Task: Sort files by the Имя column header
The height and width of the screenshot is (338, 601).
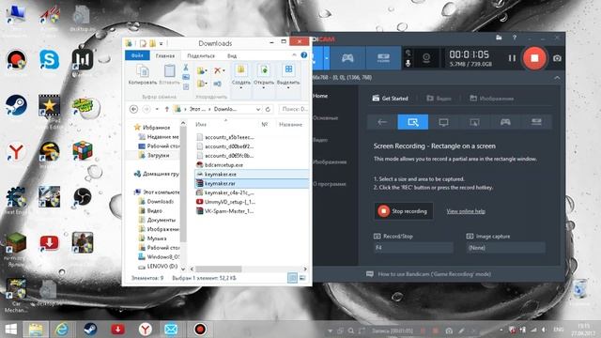Action: coord(201,124)
